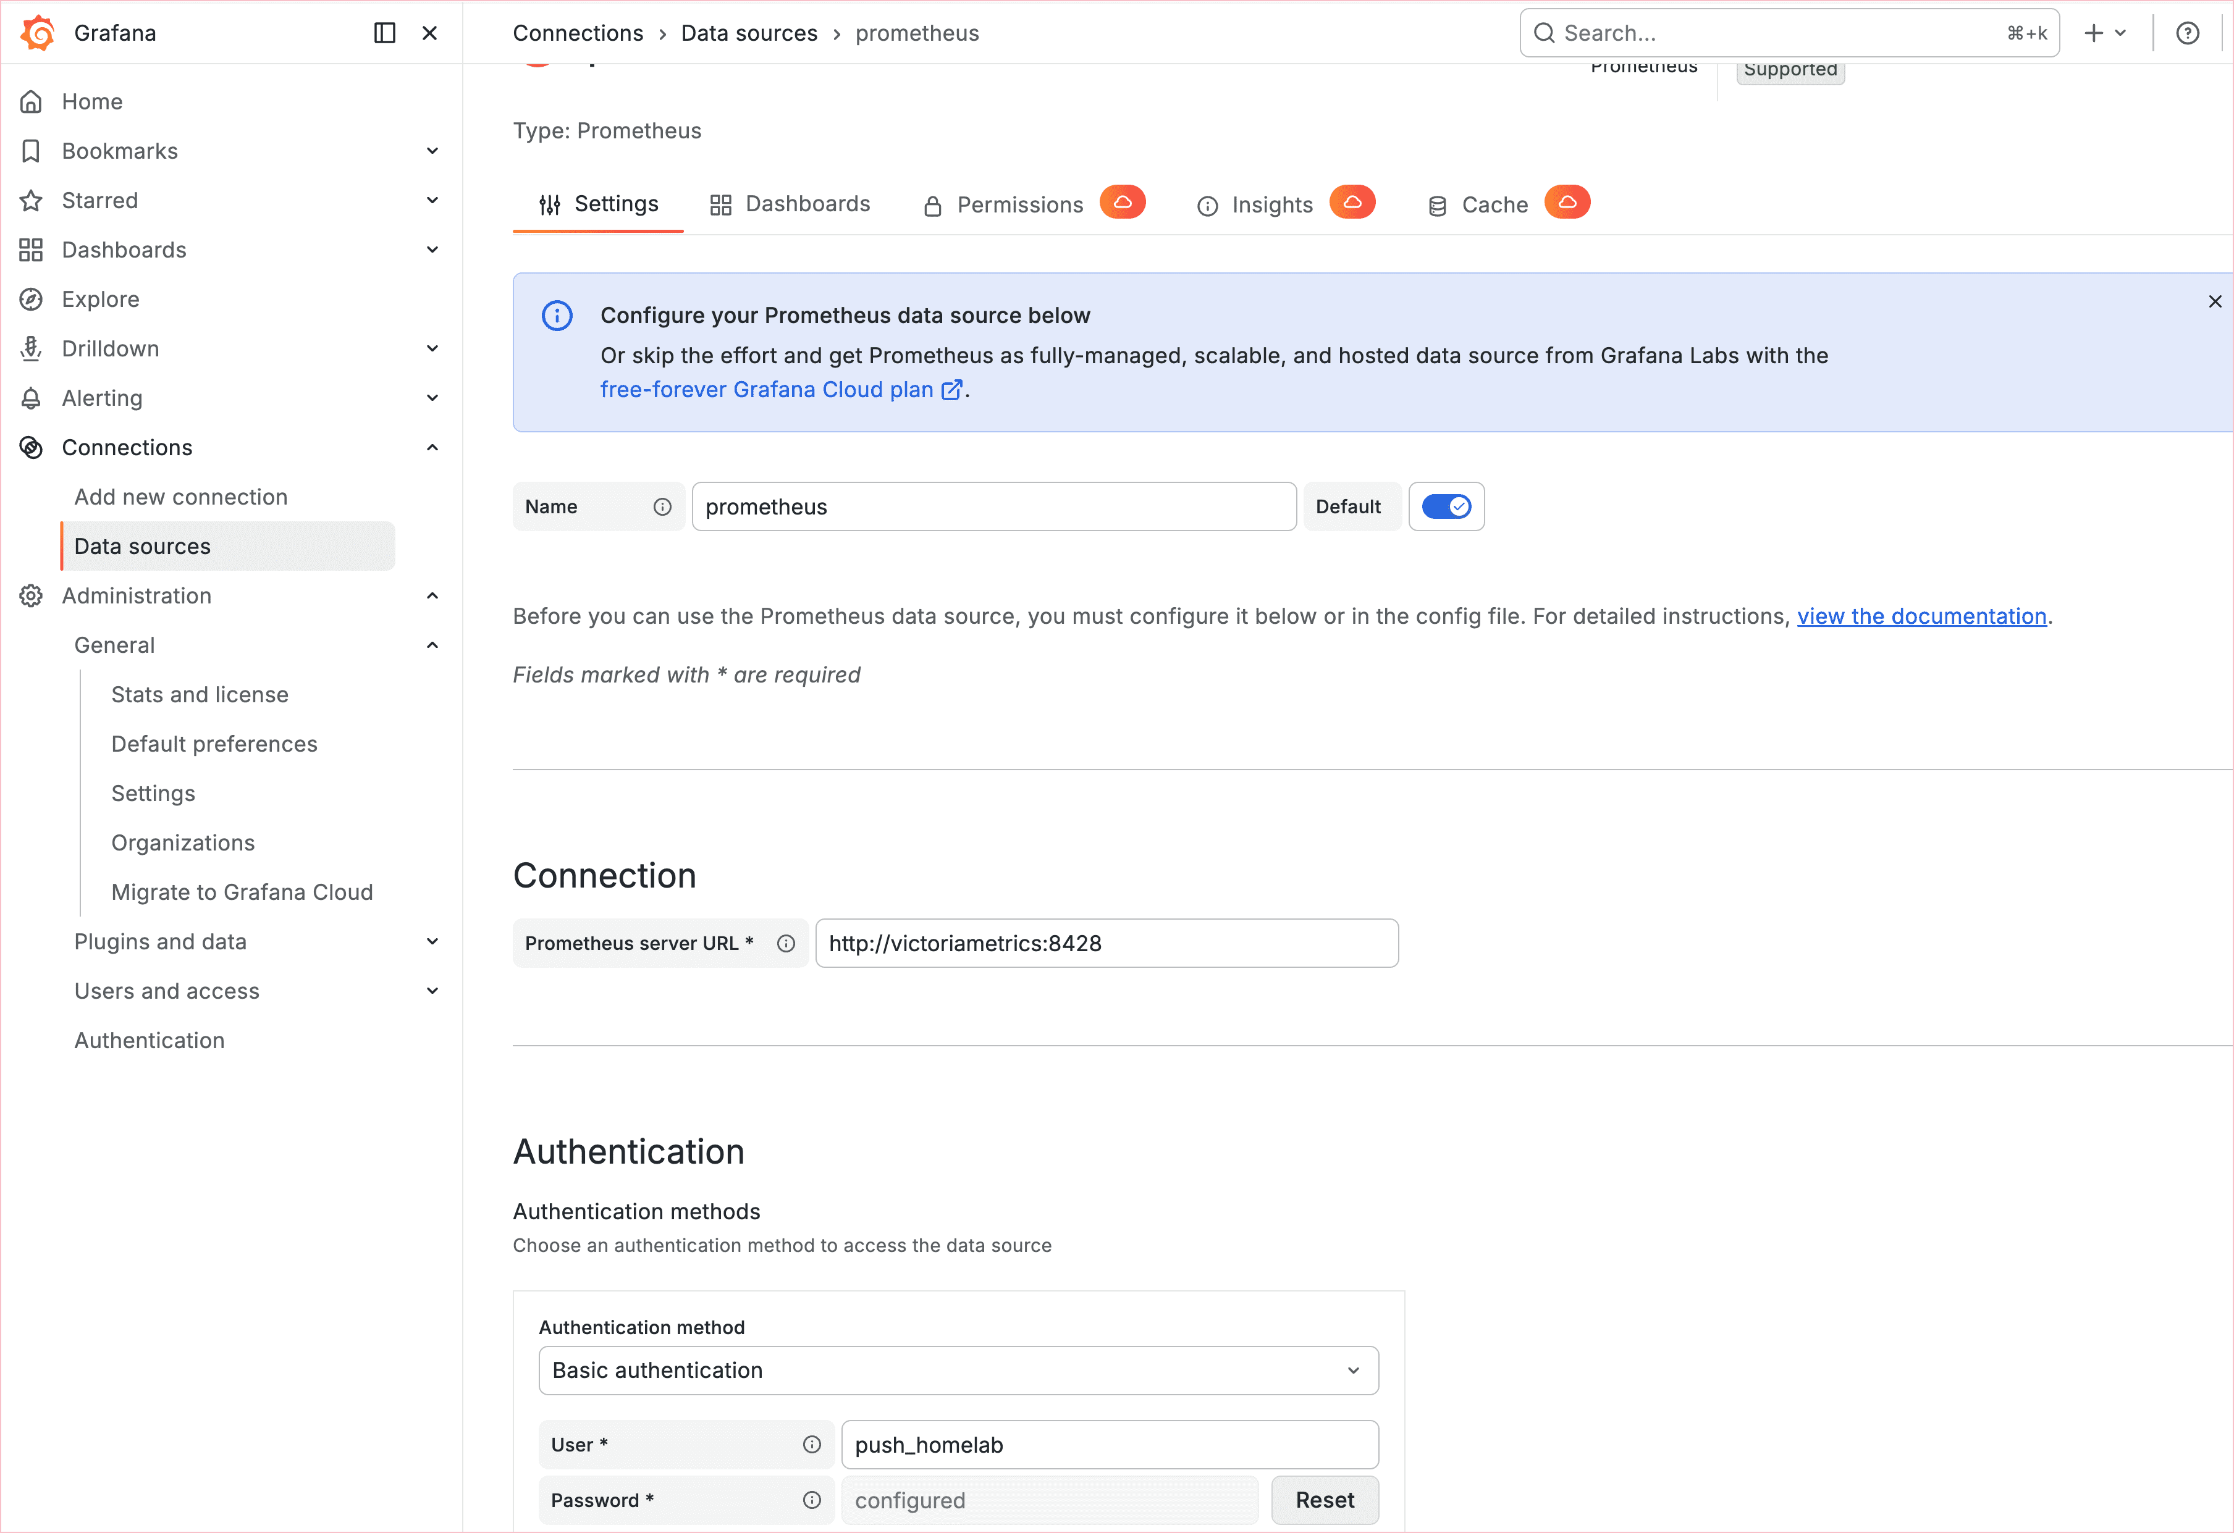The height and width of the screenshot is (1533, 2234).
Task: Dismiss the Prometheus configuration banner
Action: 2215,301
